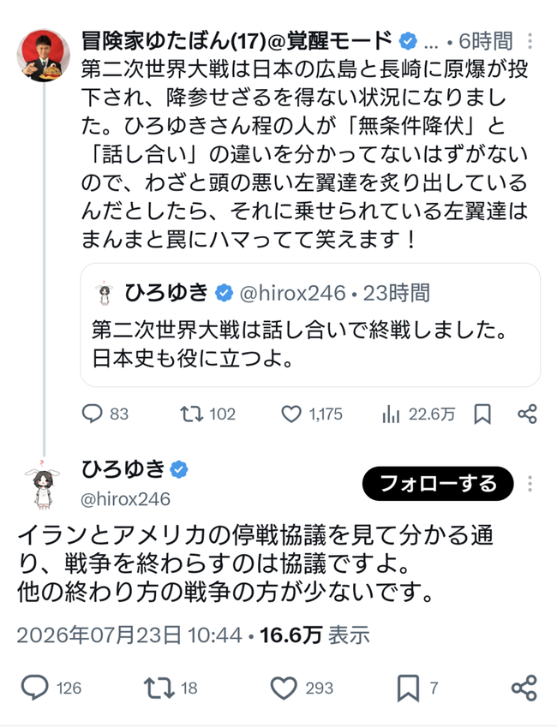This screenshot has height=727, width=557.
Task: Share ひろゆき's main post
Action: 524,688
